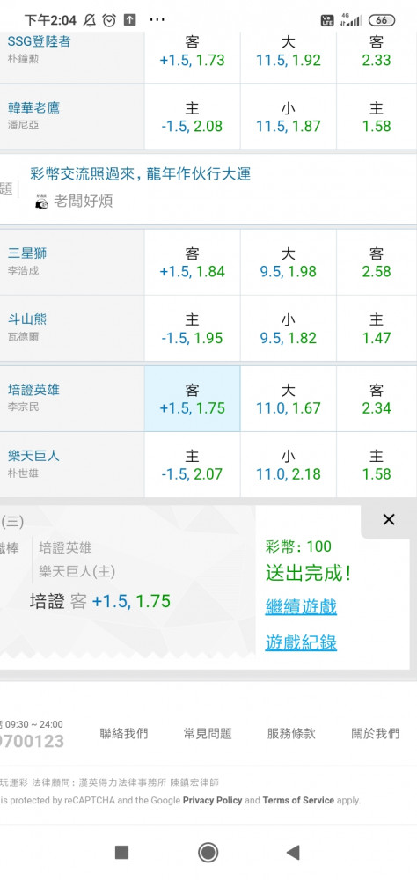Close the bet slip with X icon
Screen dimensions: 417x880
(x=388, y=520)
